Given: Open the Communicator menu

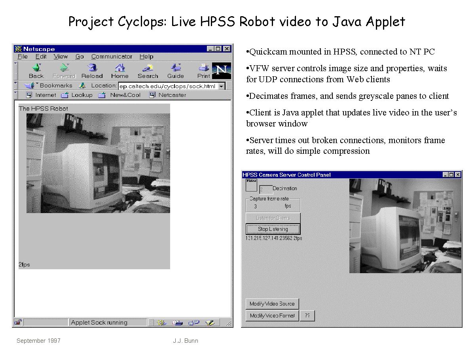Looking at the screenshot, I should tap(112, 57).
